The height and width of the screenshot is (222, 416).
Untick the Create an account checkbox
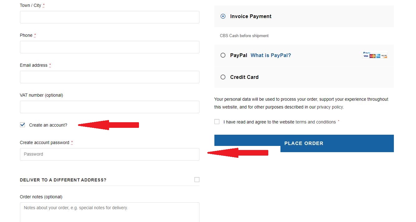(22, 125)
